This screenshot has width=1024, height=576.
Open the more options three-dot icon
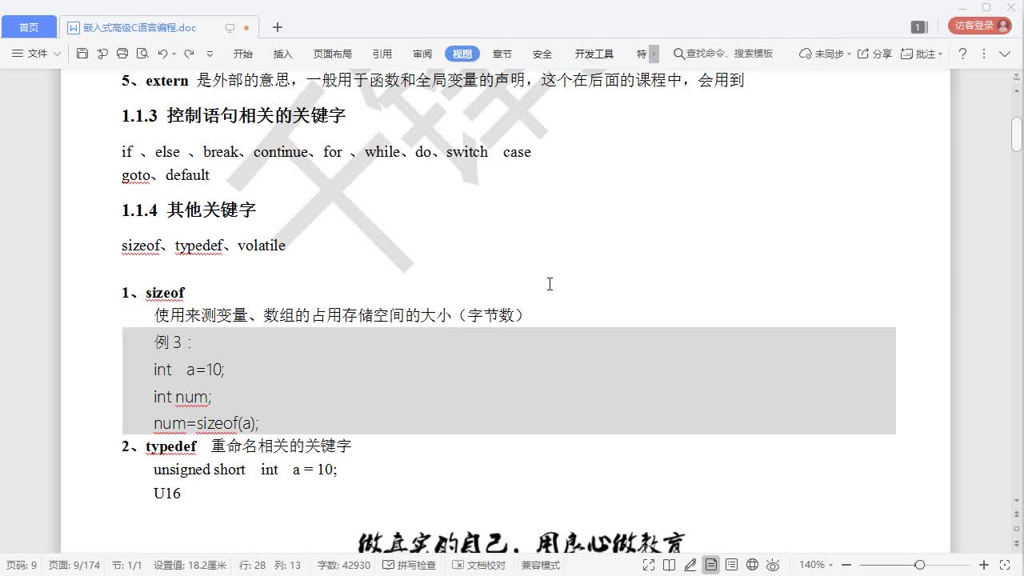point(983,54)
